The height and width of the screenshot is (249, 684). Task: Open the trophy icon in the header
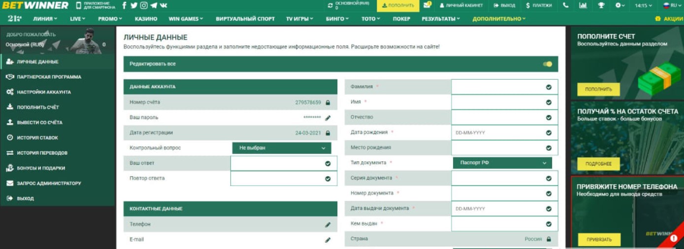click(x=601, y=5)
